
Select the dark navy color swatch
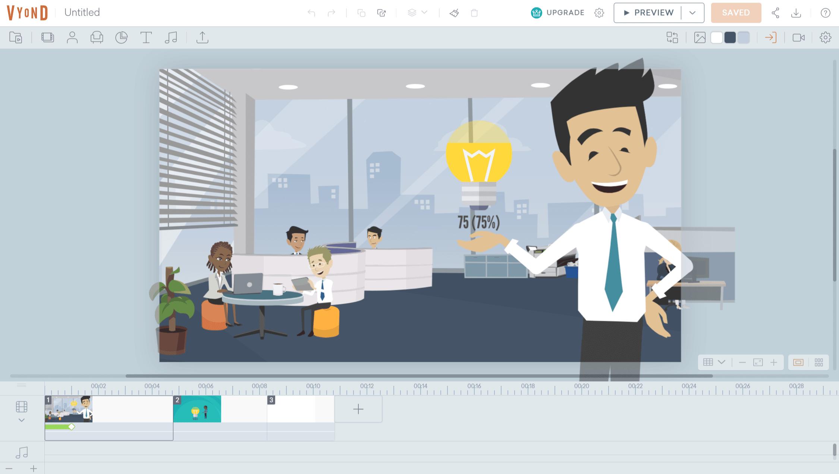(730, 38)
